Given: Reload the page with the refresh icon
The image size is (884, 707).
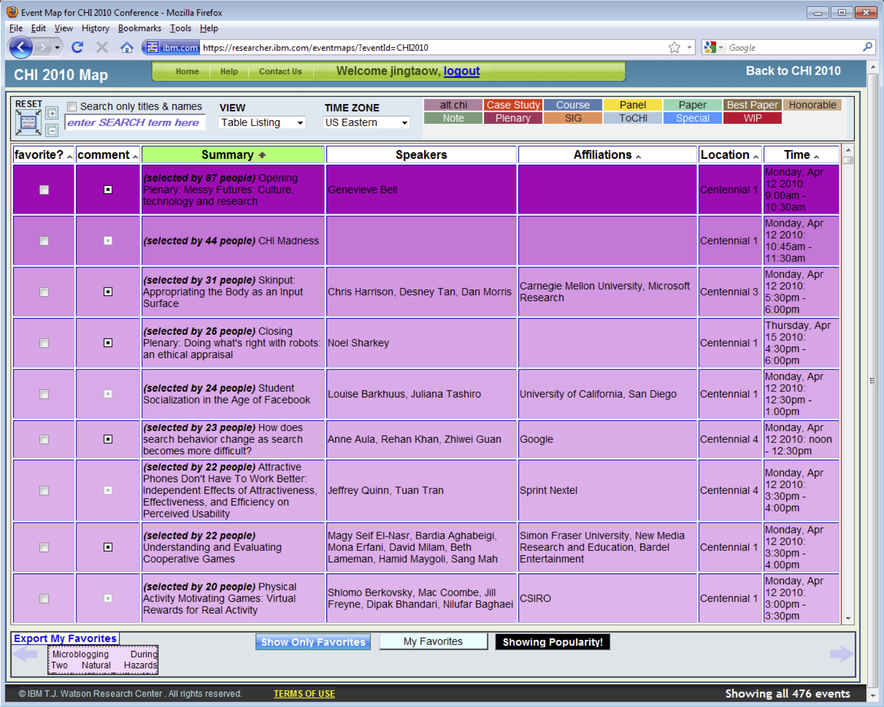Looking at the screenshot, I should tap(78, 48).
